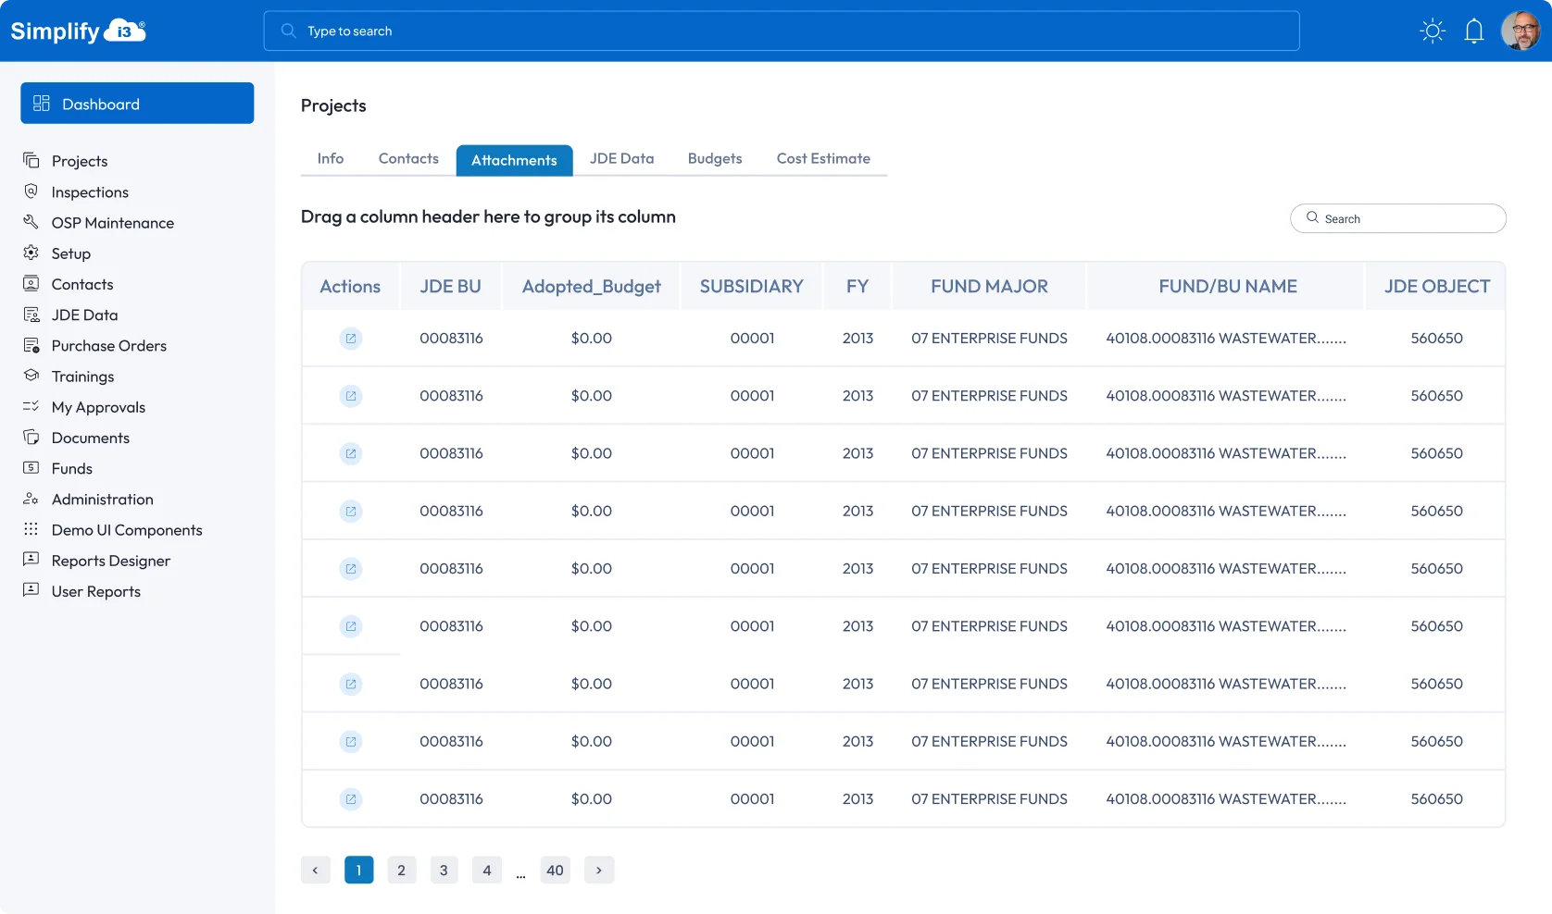The height and width of the screenshot is (914, 1552).
Task: Click the Dashboard button in sidebar
Action: point(137,104)
